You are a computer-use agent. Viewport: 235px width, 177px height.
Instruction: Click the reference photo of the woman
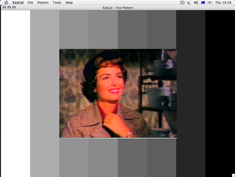(118, 93)
